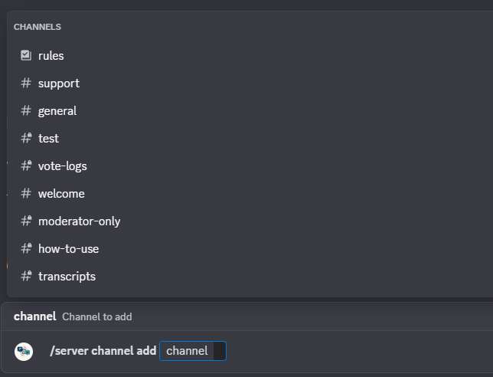Image resolution: width=493 pixels, height=377 pixels.
Task: Click the locked hash icon beside transcripts
Action: (x=26, y=276)
